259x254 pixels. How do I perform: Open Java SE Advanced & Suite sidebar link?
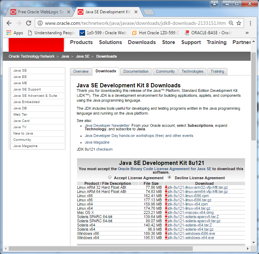point(38,96)
